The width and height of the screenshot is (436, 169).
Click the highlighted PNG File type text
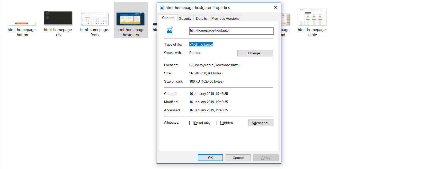coord(201,44)
